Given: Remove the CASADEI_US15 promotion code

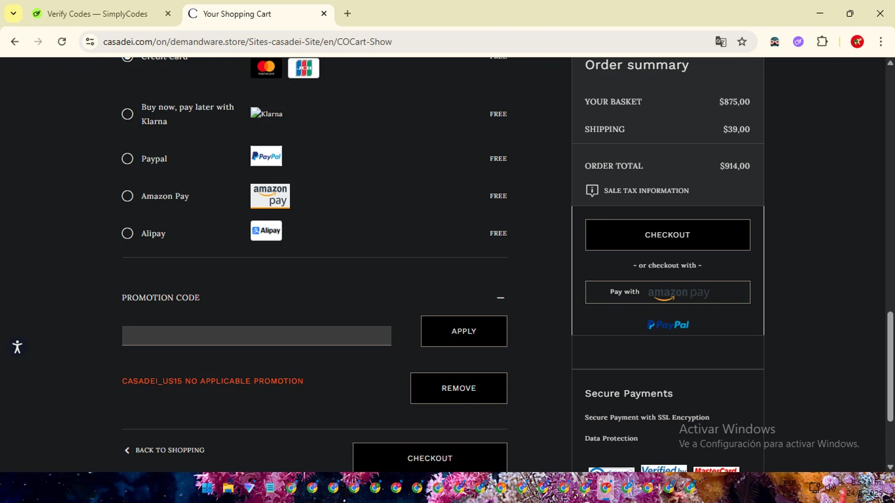Looking at the screenshot, I should 459,388.
